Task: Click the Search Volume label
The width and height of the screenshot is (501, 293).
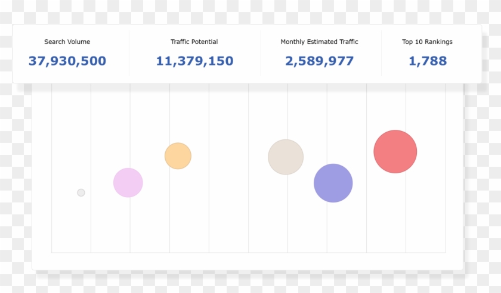Action: pyautogui.click(x=67, y=42)
